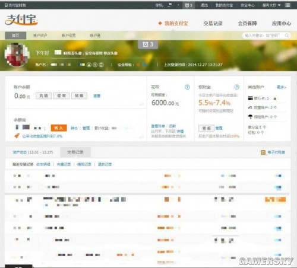
Task: Click the umbrella insurance account icon
Action: 250,117
